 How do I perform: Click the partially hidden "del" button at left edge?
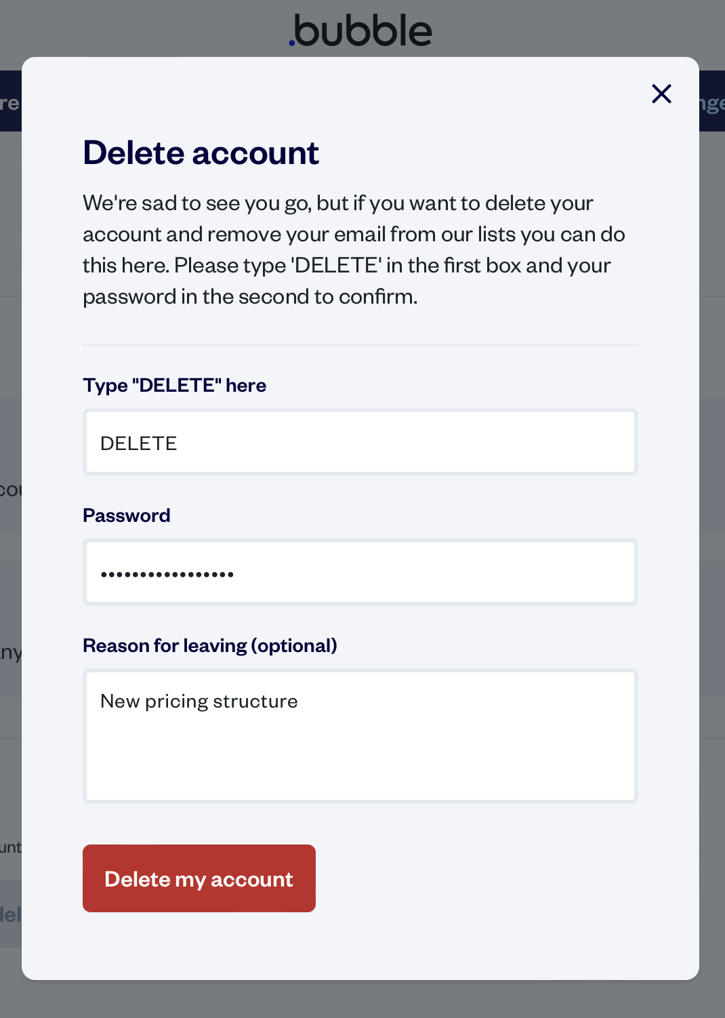pos(10,914)
